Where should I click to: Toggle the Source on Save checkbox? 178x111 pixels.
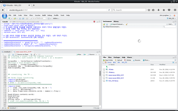click(16, 54)
